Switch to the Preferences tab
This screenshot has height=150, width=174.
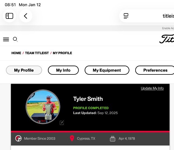(x=155, y=70)
